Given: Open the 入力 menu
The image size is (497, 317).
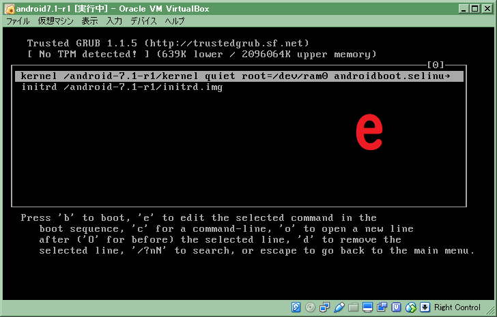Looking at the screenshot, I should (x=114, y=21).
